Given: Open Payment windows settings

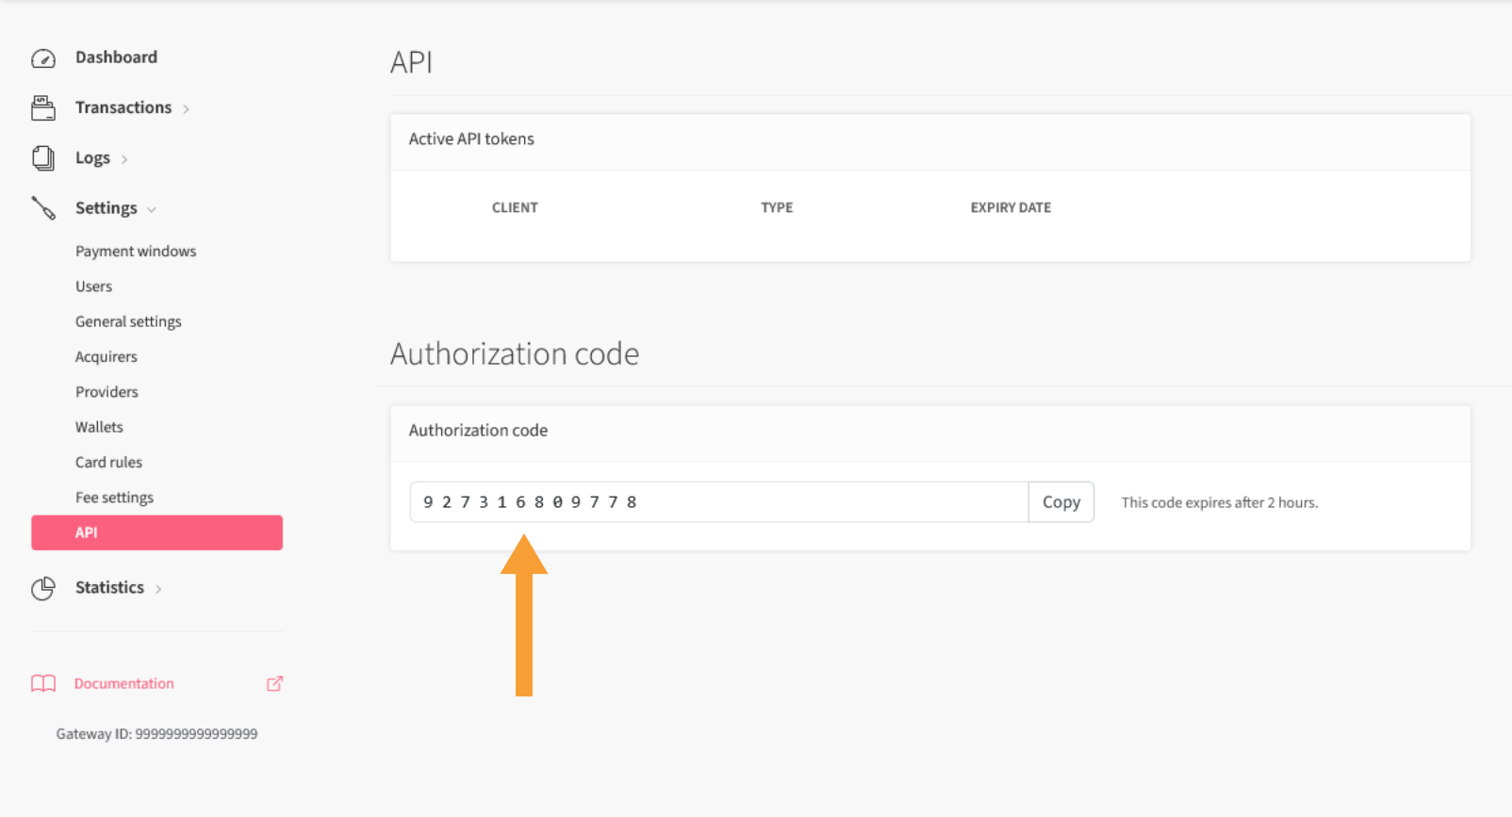Looking at the screenshot, I should click(x=136, y=252).
